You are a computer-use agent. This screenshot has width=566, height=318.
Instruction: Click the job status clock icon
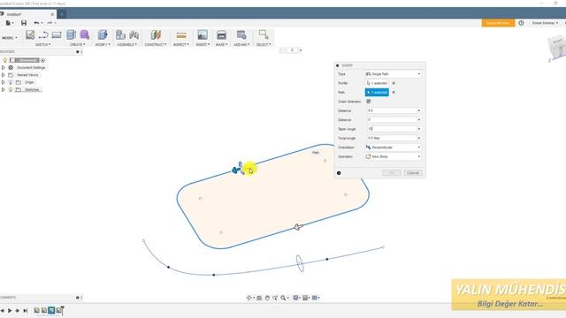[521, 23]
